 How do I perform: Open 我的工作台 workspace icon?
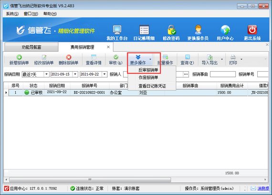click(x=117, y=30)
